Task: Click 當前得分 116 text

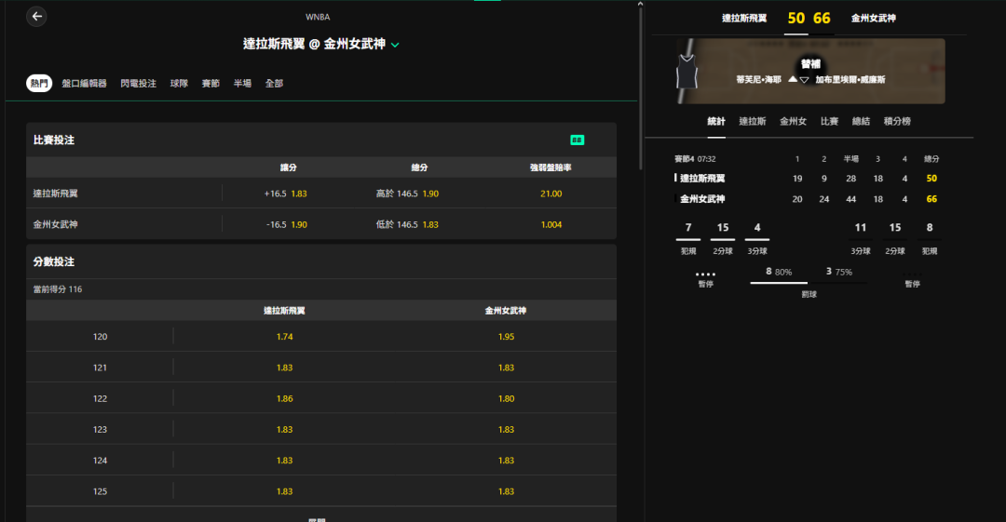Action: click(x=58, y=289)
